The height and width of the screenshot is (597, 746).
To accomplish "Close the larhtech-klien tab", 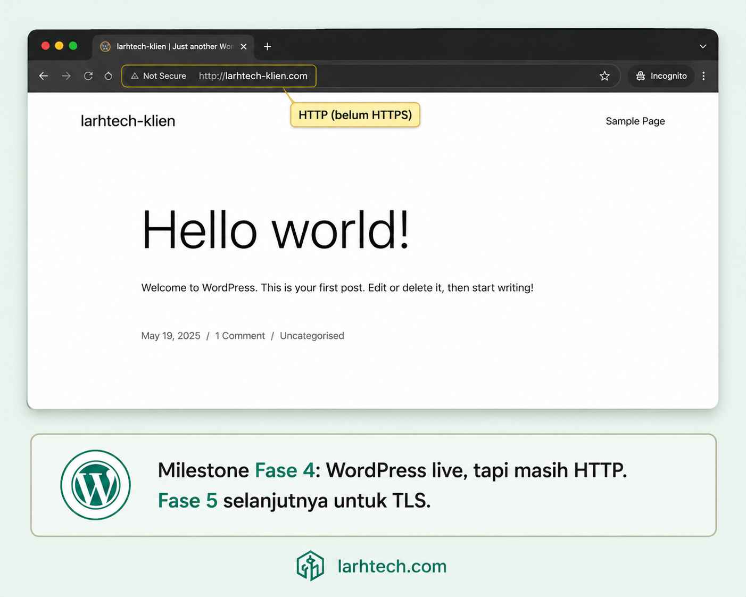I will point(244,46).
